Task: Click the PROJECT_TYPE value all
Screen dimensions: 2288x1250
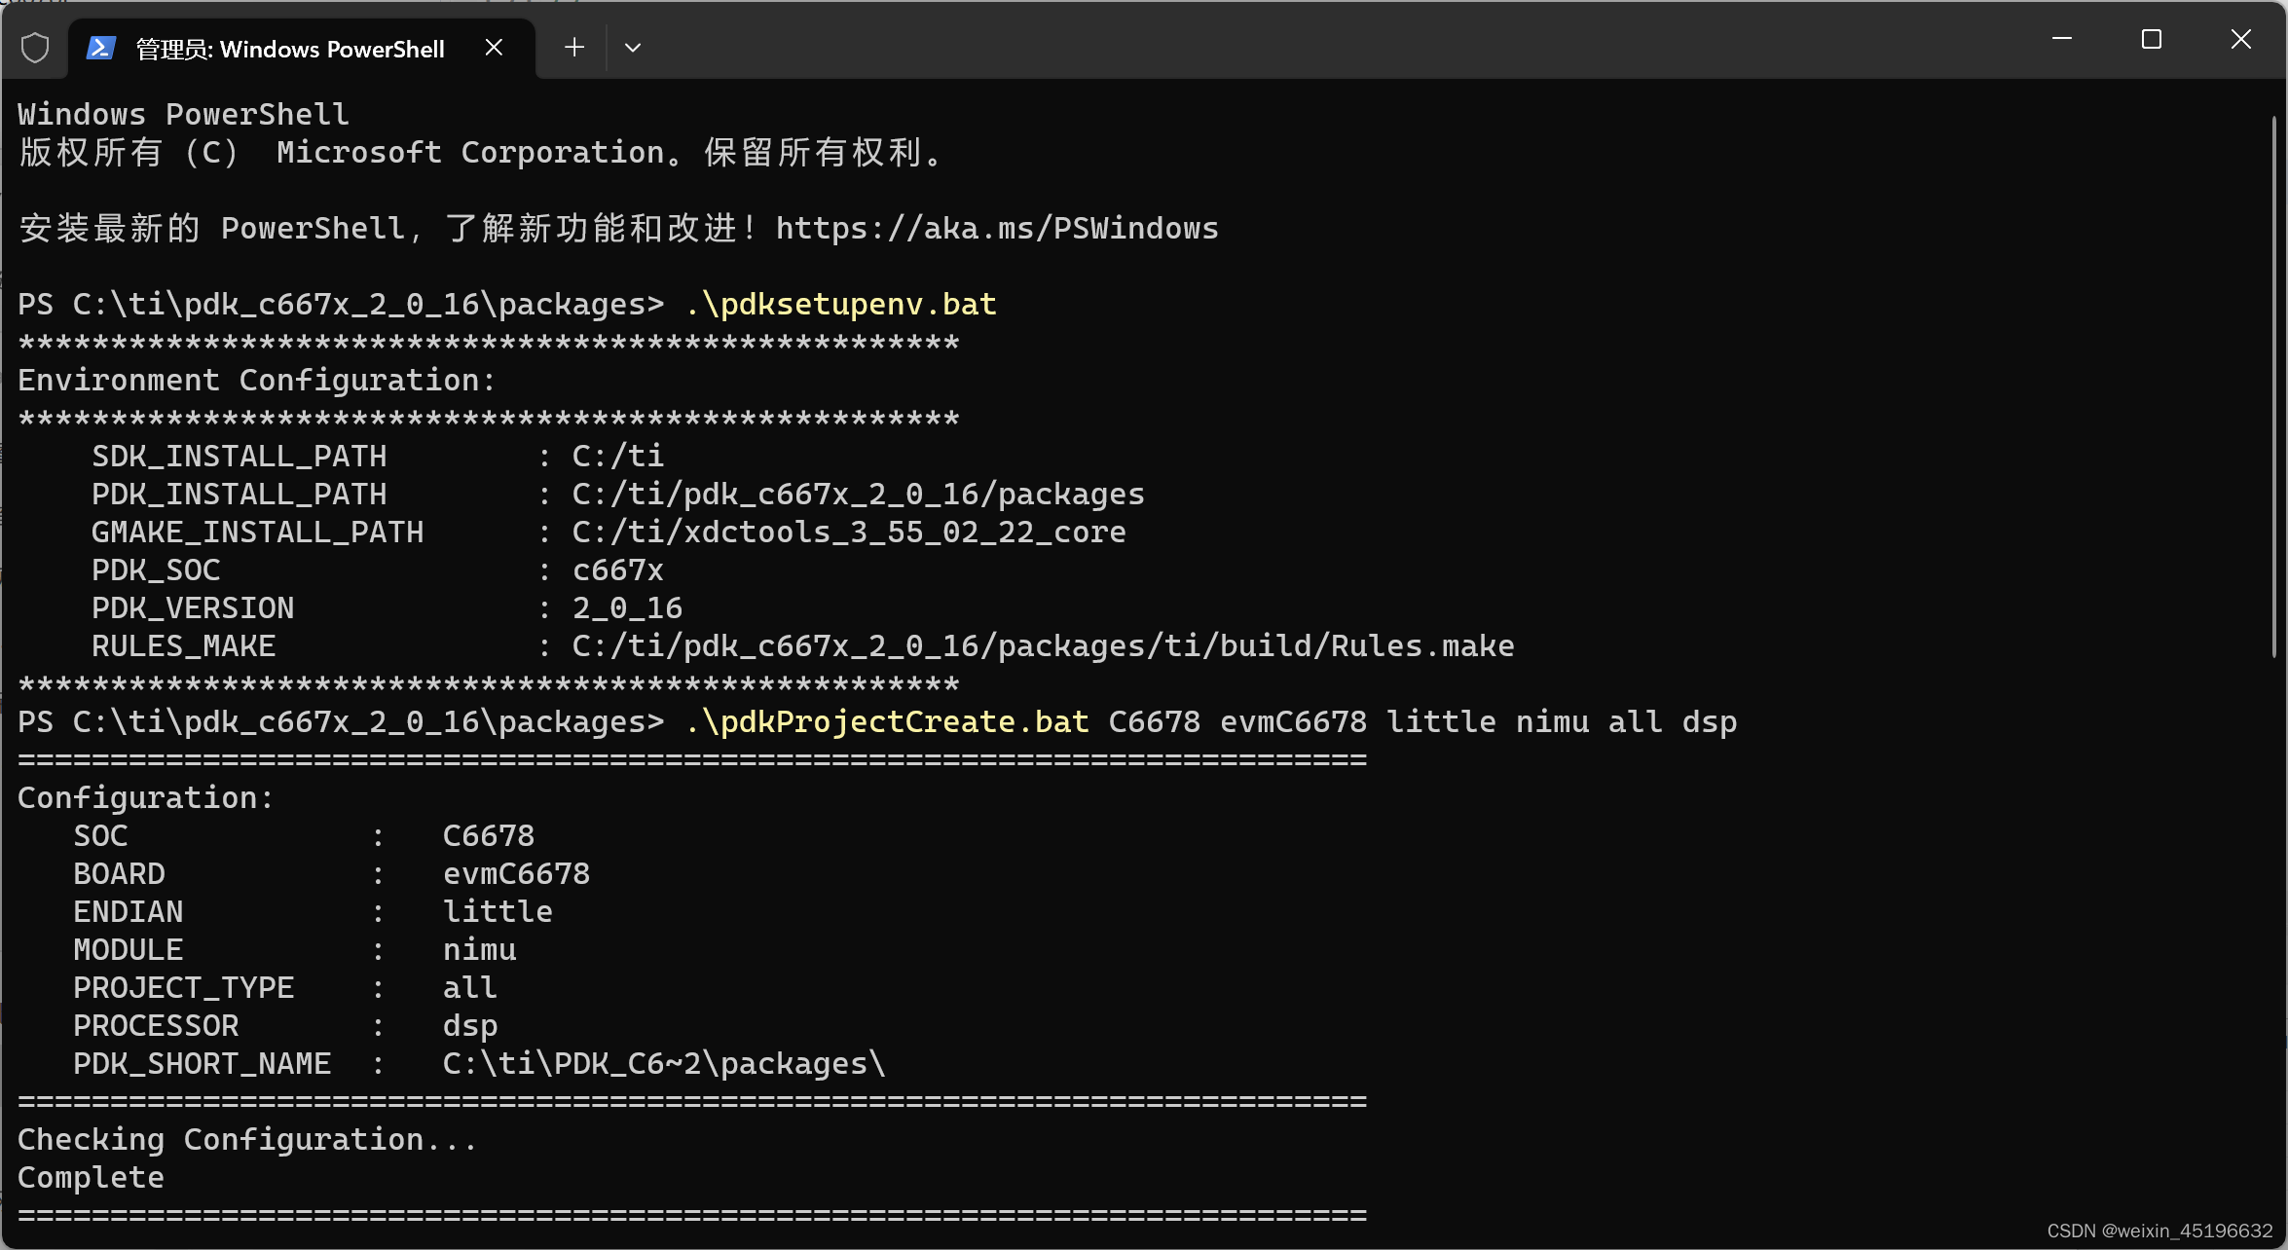Action: tap(470, 988)
